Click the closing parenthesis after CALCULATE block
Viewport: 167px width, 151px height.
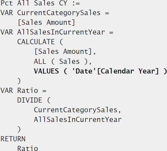pyautogui.click(x=19, y=81)
